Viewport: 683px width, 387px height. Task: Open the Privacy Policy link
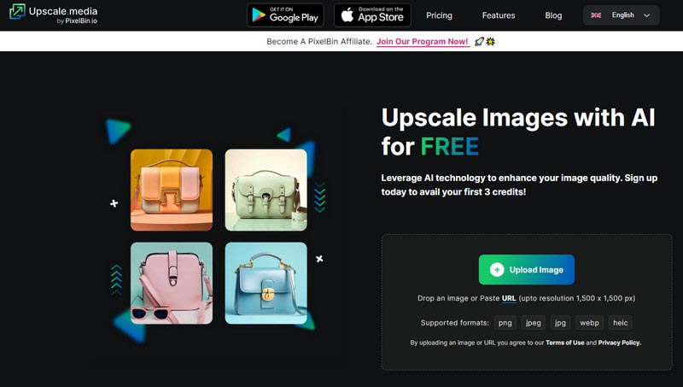click(619, 343)
